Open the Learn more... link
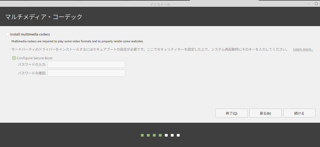This screenshot has height=147, width=320. click(x=303, y=49)
